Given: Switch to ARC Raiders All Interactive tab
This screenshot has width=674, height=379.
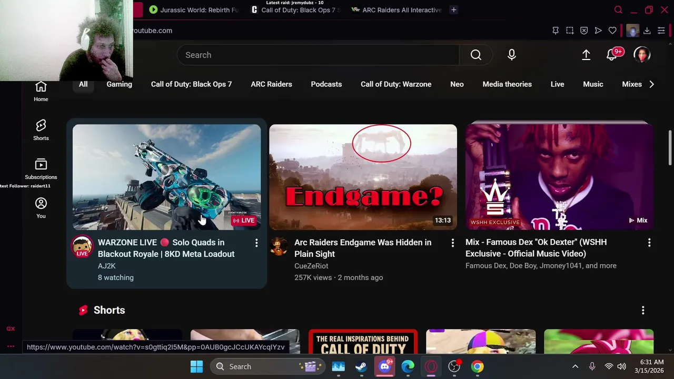Looking at the screenshot, I should pos(396,9).
